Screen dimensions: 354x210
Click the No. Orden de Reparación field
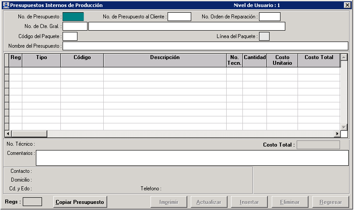point(270,17)
